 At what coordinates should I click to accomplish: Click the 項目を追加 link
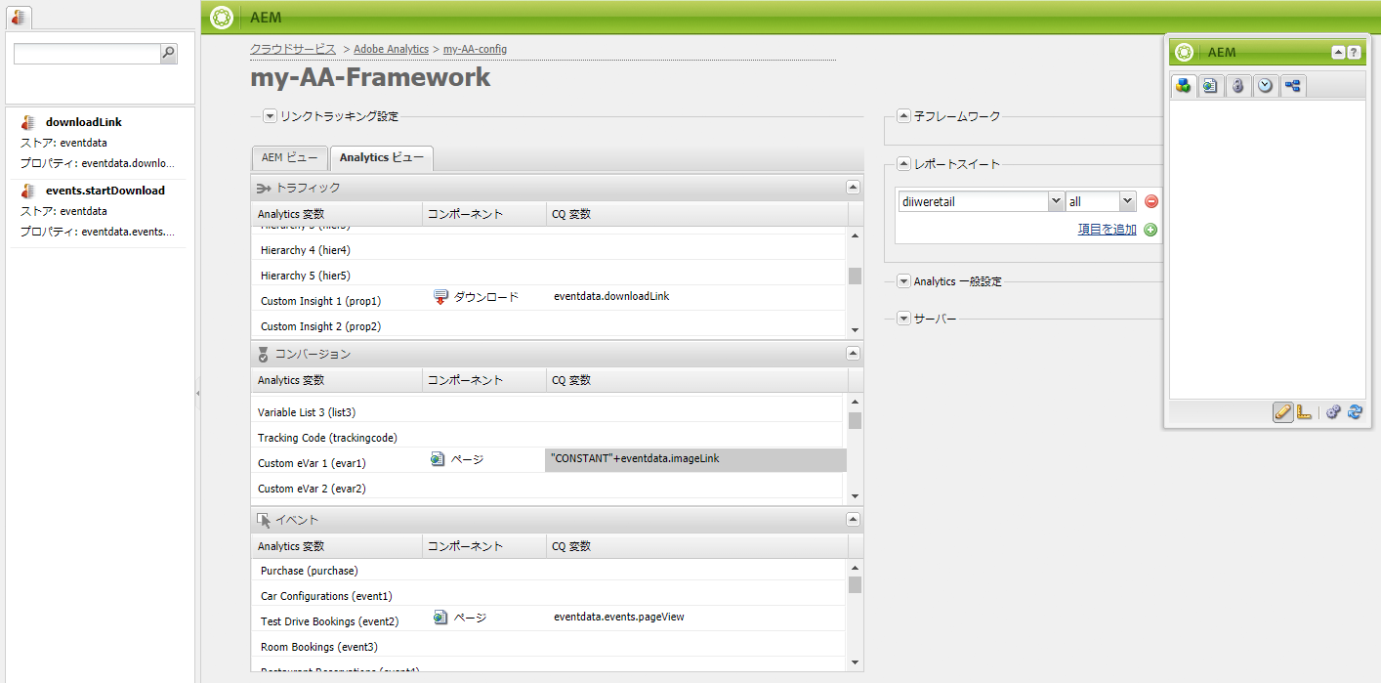coord(1108,230)
